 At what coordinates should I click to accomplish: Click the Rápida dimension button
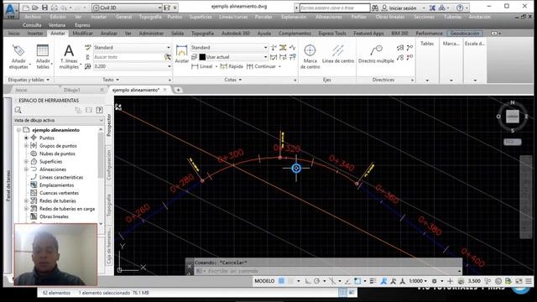pos(232,66)
